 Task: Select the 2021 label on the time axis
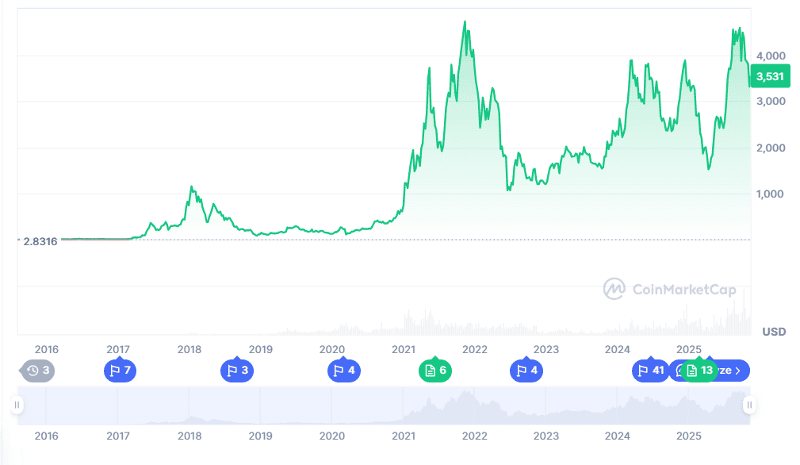tap(404, 349)
